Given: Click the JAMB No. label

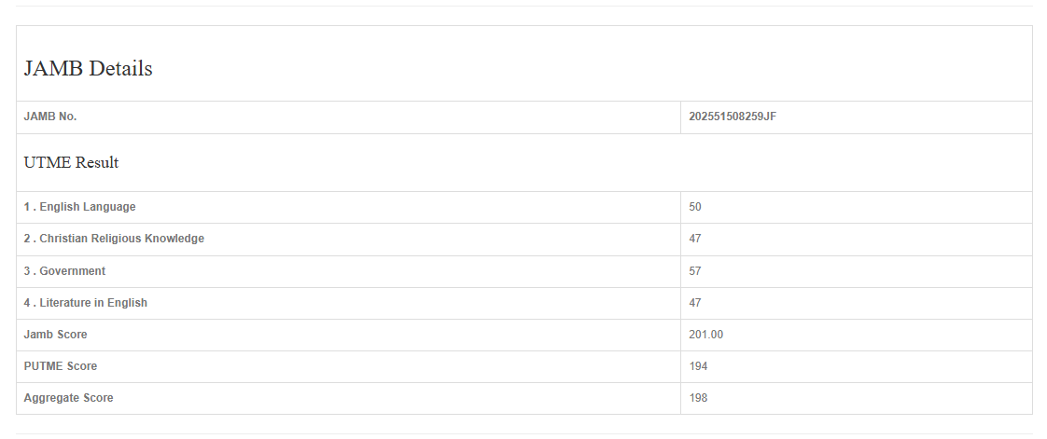Looking at the screenshot, I should tap(50, 117).
